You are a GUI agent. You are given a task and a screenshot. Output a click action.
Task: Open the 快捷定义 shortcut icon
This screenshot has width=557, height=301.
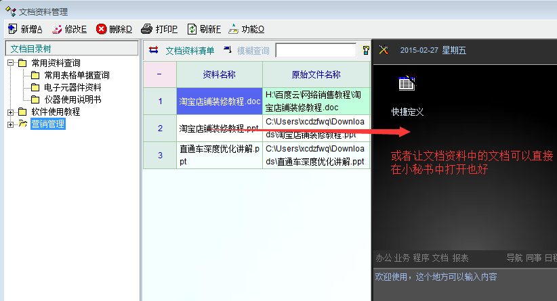click(407, 84)
